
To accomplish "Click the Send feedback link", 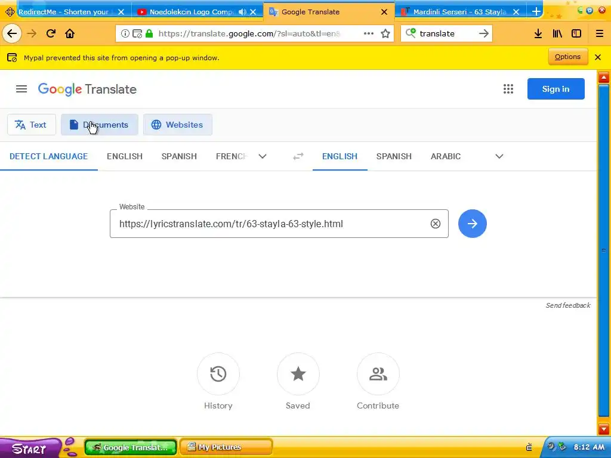I will click(568, 305).
